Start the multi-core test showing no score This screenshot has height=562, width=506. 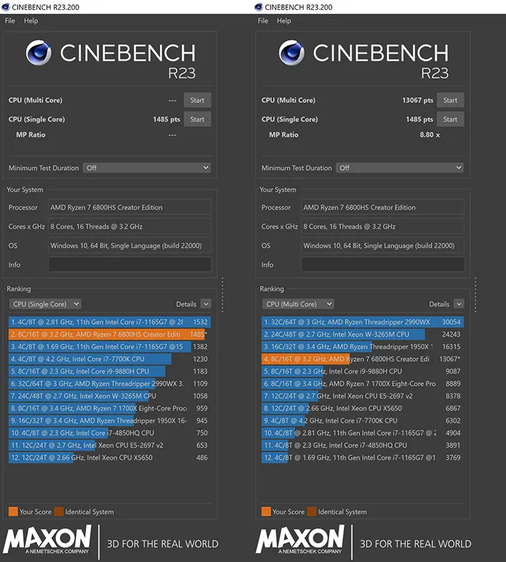click(x=197, y=100)
